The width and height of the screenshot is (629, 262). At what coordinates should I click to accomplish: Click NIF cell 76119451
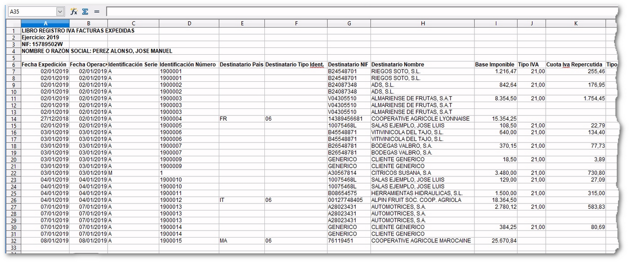point(349,241)
